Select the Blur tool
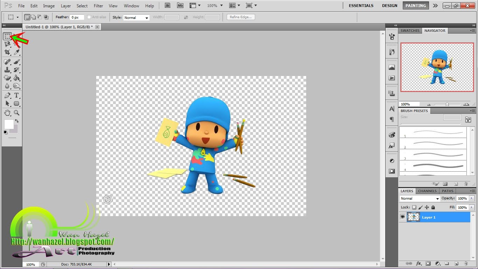478x269 pixels. [x=7, y=86]
